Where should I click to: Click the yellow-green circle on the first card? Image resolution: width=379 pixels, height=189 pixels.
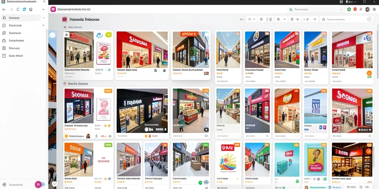[109, 35]
